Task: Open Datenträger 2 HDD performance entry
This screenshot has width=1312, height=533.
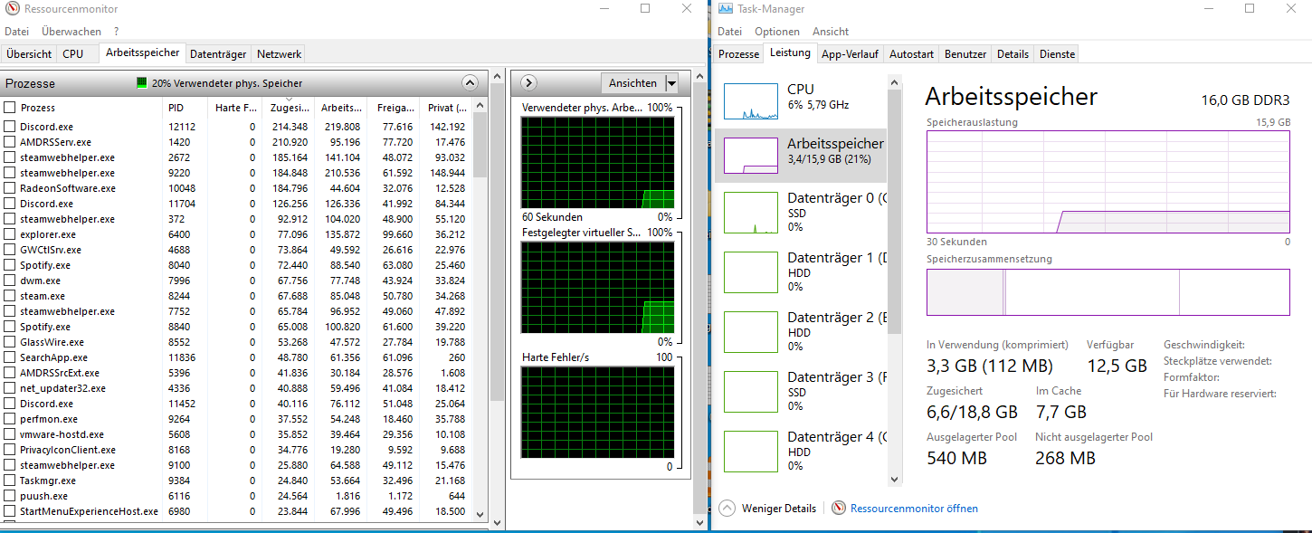Action: 801,331
